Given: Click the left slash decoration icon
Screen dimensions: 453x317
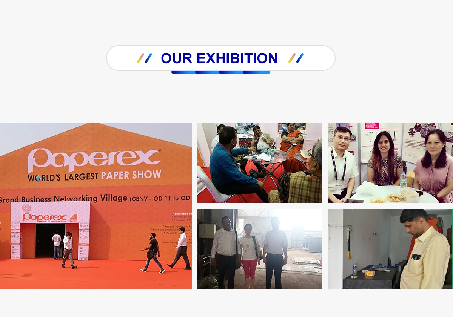Looking at the screenshot, I should (145, 58).
